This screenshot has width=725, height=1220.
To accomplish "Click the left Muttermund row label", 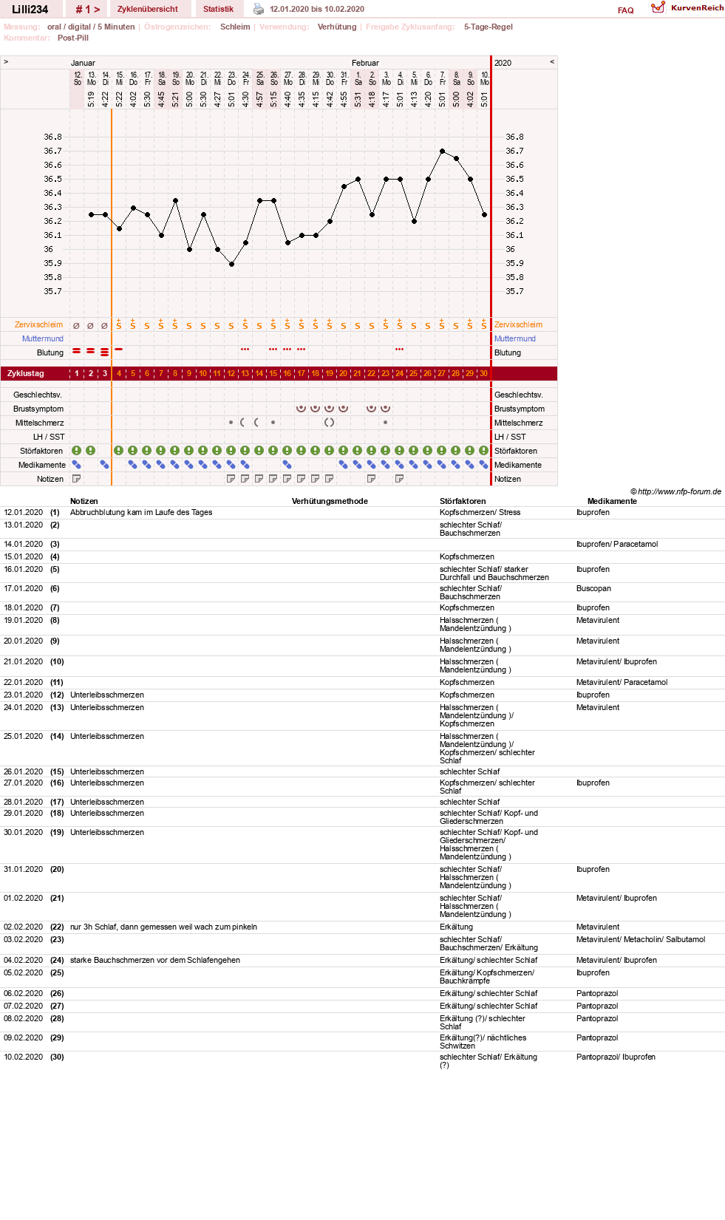I will (42, 338).
